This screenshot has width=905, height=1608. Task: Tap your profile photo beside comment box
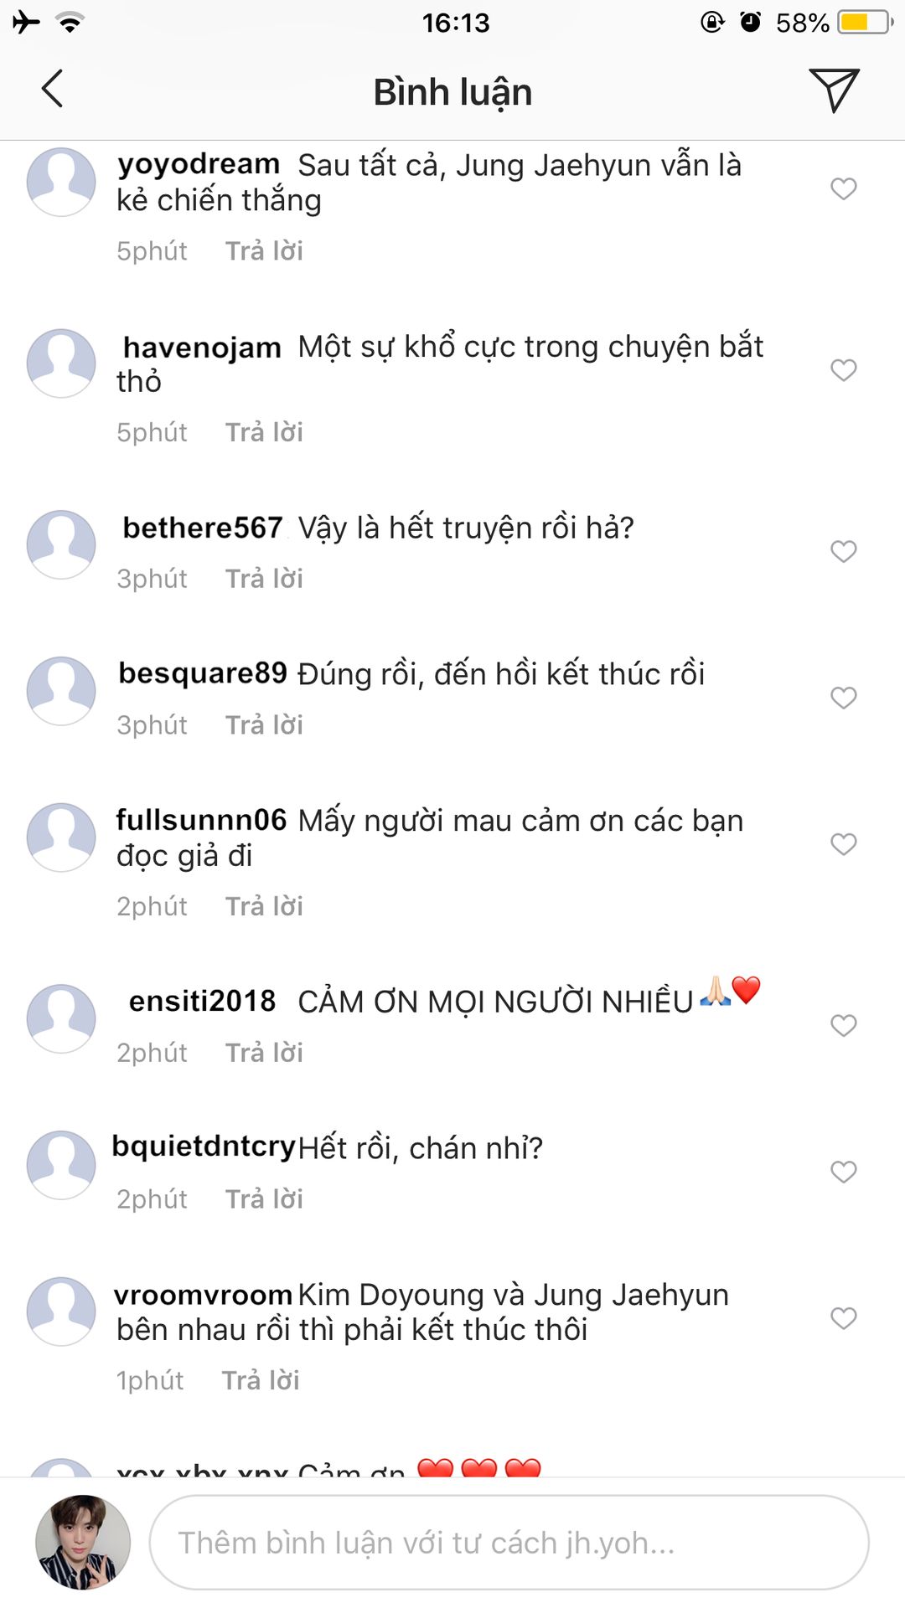[82, 1542]
